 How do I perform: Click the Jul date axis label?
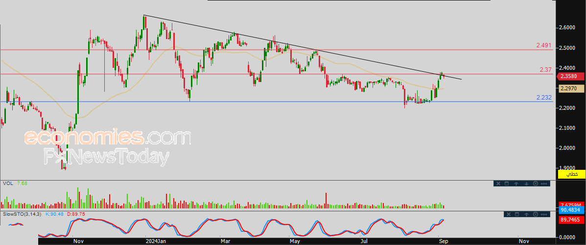pos(364,241)
